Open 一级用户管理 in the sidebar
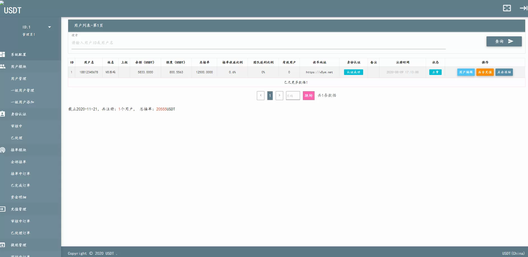Viewport: 528px width, 257px height. coord(22,90)
